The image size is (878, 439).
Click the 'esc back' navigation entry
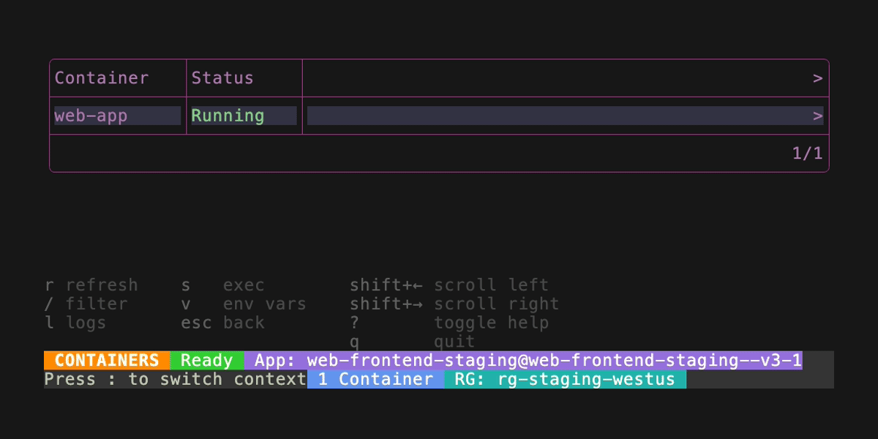[223, 322]
